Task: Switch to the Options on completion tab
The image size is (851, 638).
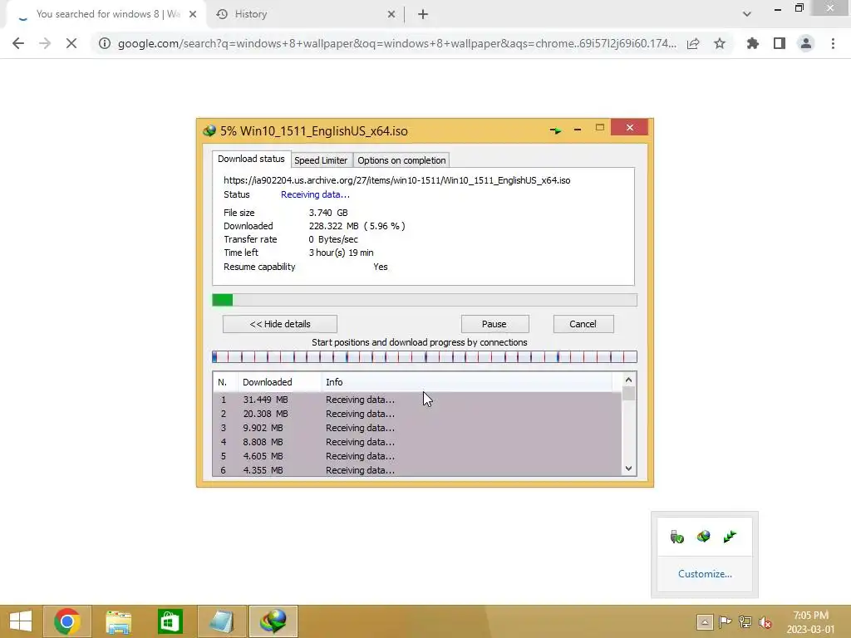Action: tap(401, 160)
